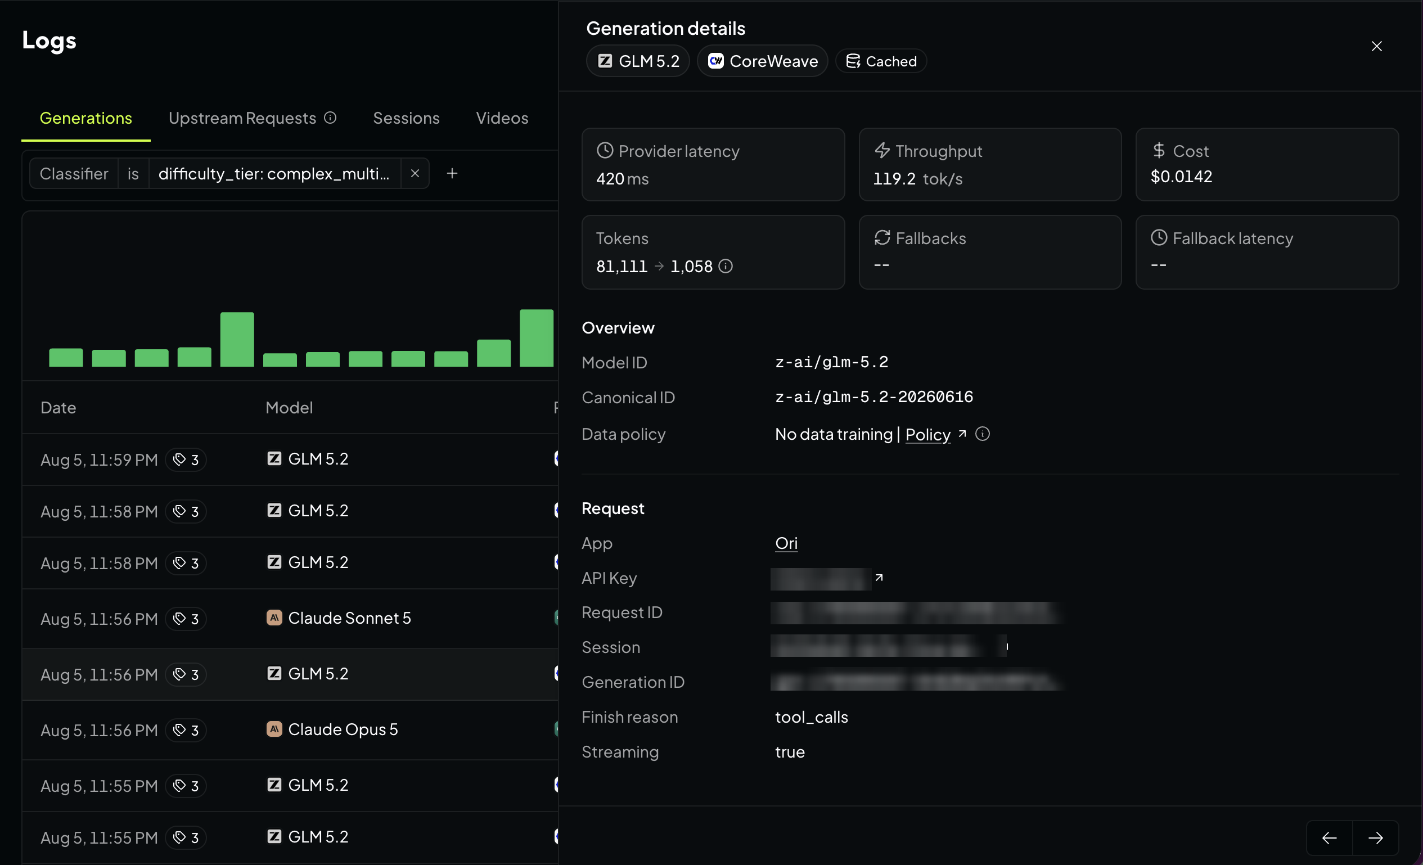Click the Overview section heading
Image resolution: width=1423 pixels, height=865 pixels.
click(618, 328)
